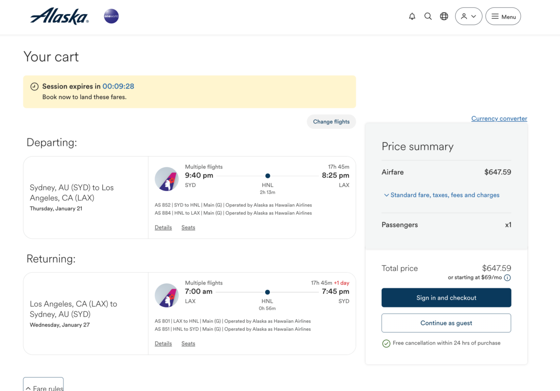Click the Airfare $647.59 amount
Viewport: 560px width, 391px height.
click(498, 172)
